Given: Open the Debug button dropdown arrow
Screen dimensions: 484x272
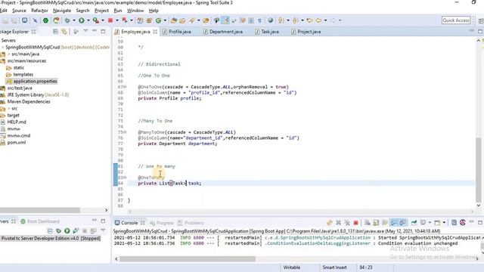Looking at the screenshot, I should pos(74,20).
